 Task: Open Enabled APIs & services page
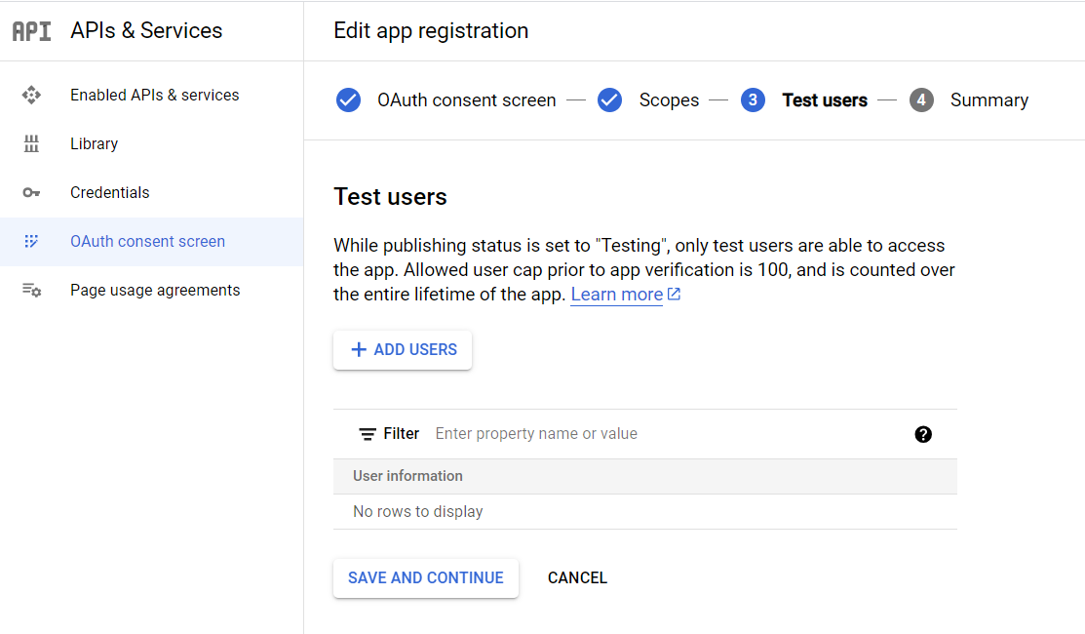coord(154,95)
